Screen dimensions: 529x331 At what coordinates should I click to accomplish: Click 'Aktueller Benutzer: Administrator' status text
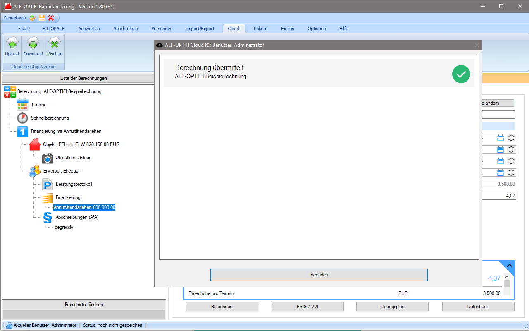pos(45,325)
